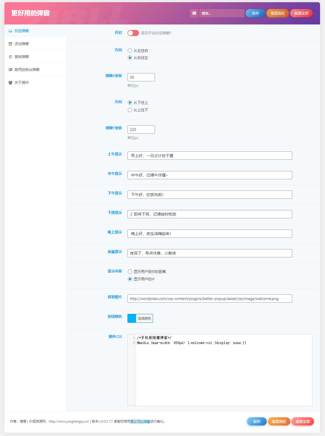The height and width of the screenshot is (436, 325).
Task: Click the 弹窗X坐标 input field
Action: [x=141, y=77]
